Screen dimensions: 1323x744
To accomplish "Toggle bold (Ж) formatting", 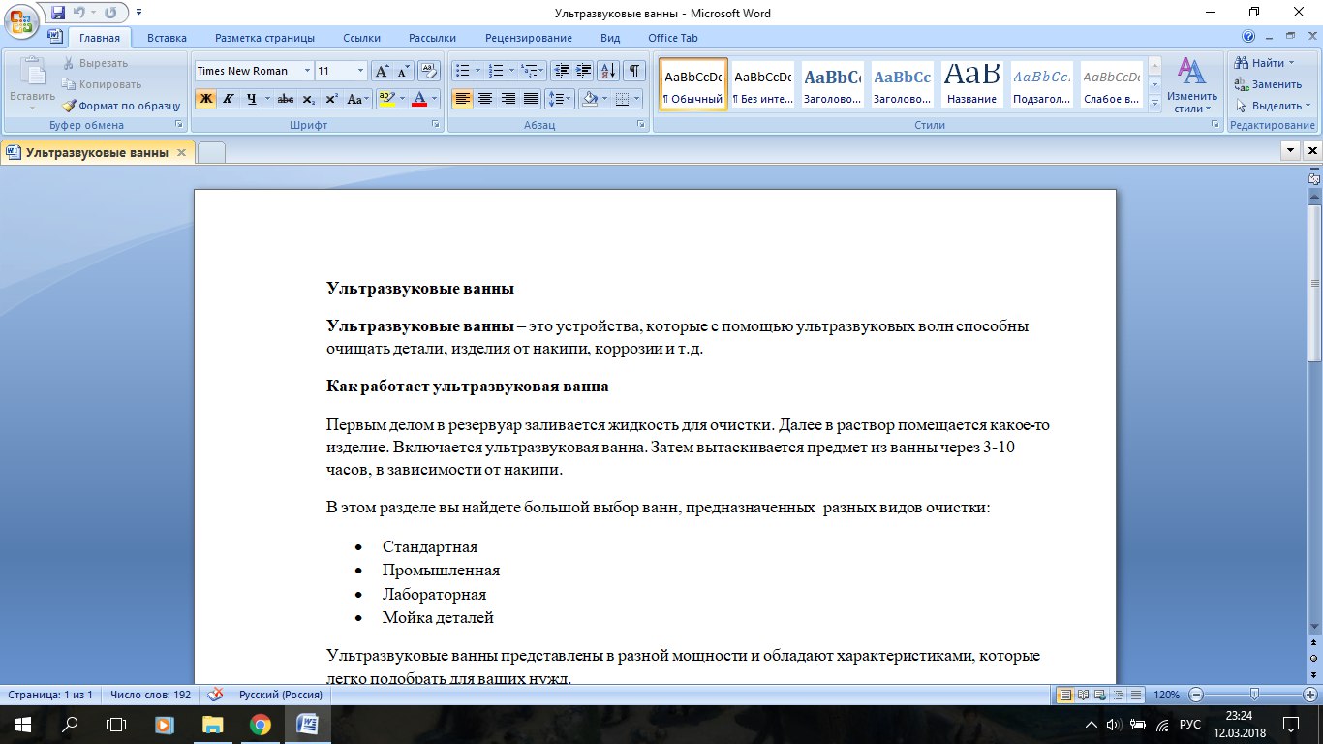I will point(205,99).
